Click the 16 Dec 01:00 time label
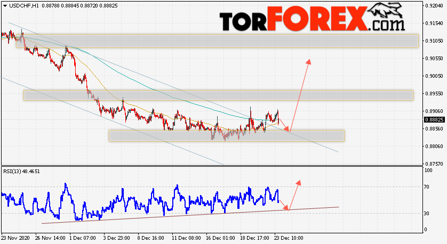Viewport: 447px width, 244px height. [x=220, y=238]
